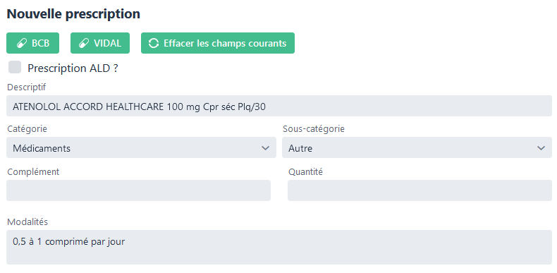The width and height of the screenshot is (557, 273).
Task: Focus the Descriptif field containing ATENOLOL ACCORD
Action: coord(279,106)
